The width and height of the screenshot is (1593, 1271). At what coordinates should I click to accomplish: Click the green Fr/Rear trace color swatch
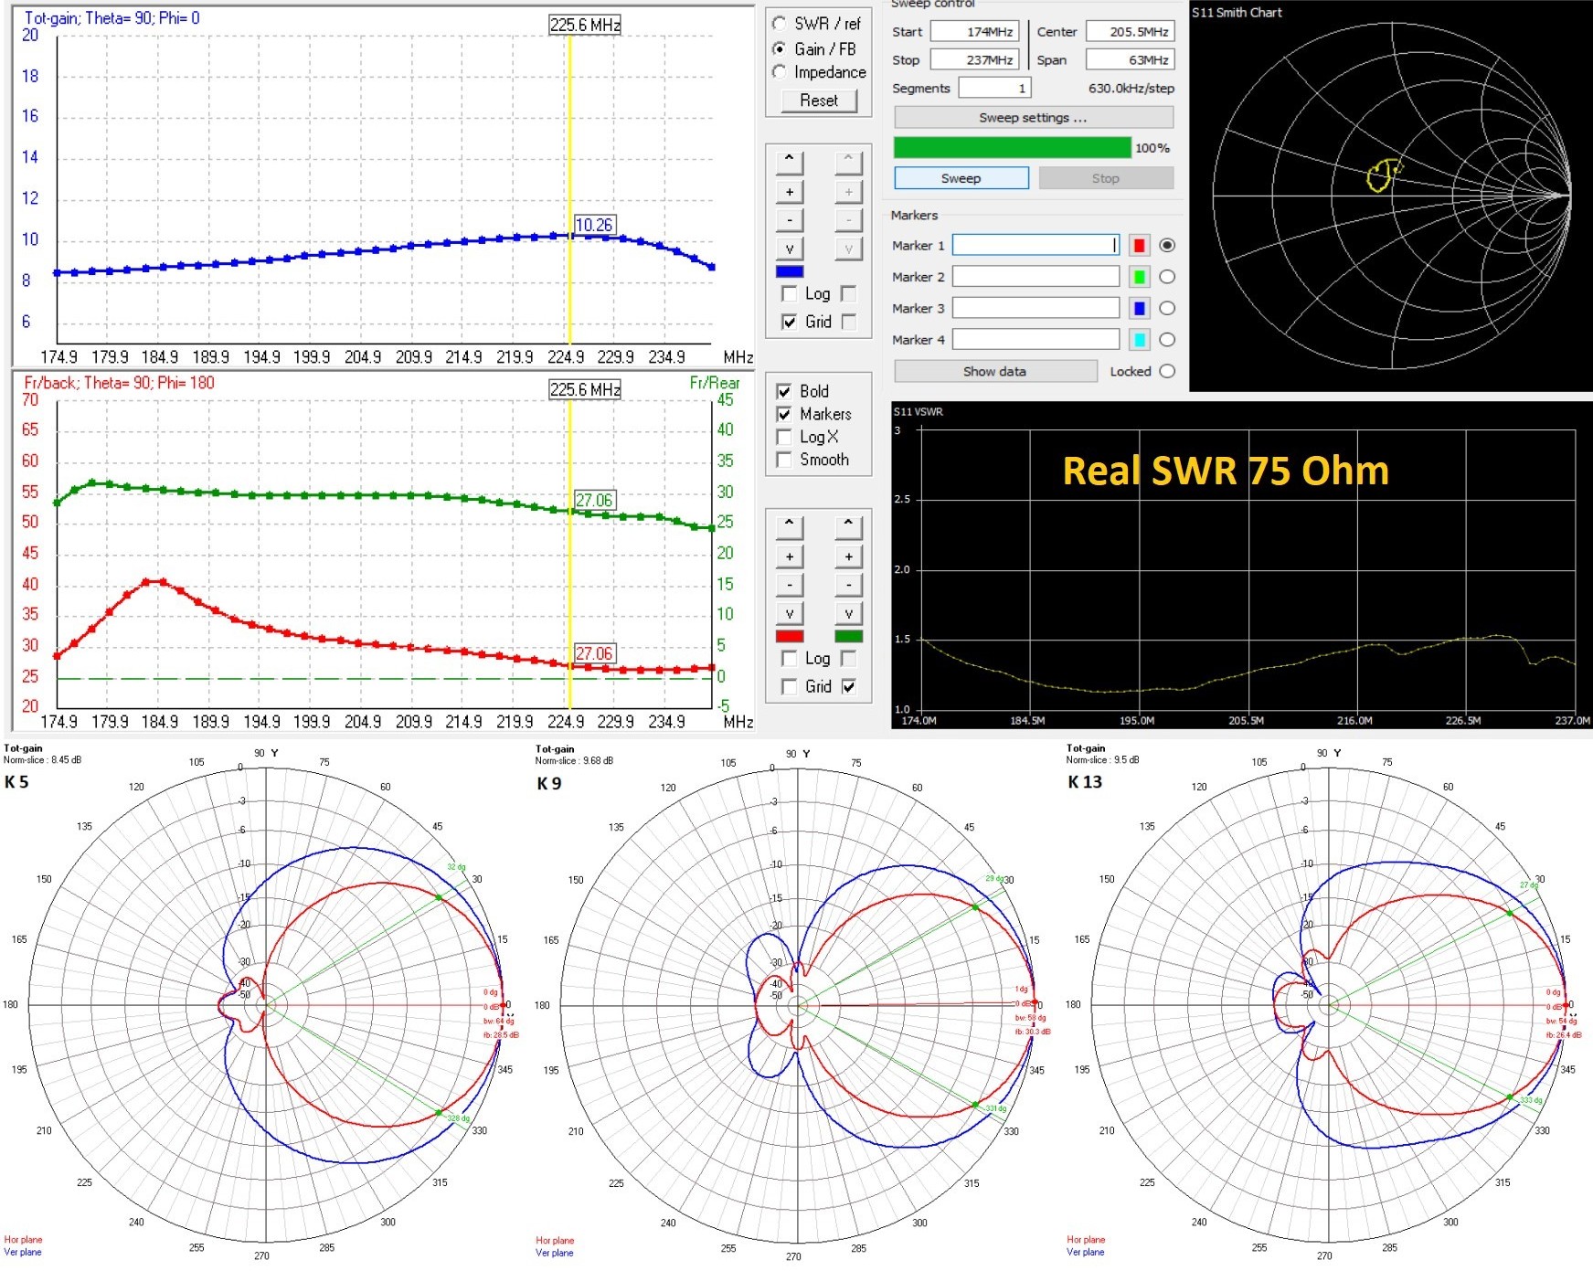tap(848, 636)
